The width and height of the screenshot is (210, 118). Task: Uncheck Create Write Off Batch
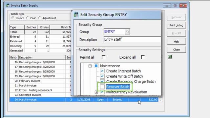point(102,76)
